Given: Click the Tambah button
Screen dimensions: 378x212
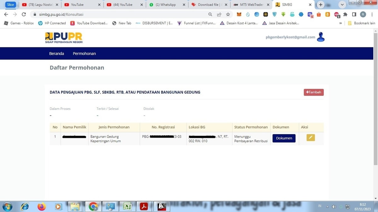Looking at the screenshot, I should tap(313, 92).
